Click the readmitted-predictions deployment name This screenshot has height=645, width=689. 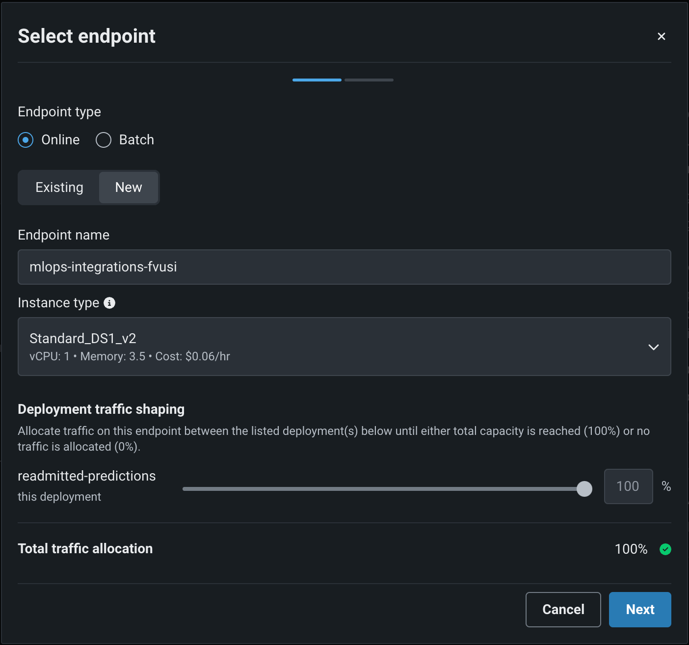[x=87, y=476]
